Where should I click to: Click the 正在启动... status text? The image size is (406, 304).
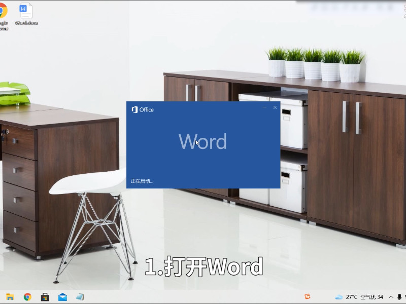tap(142, 181)
